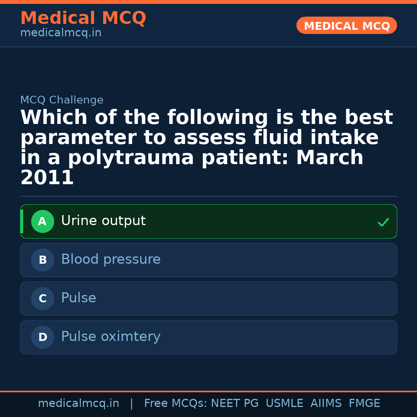Click the circular D badge icon

(x=42, y=337)
